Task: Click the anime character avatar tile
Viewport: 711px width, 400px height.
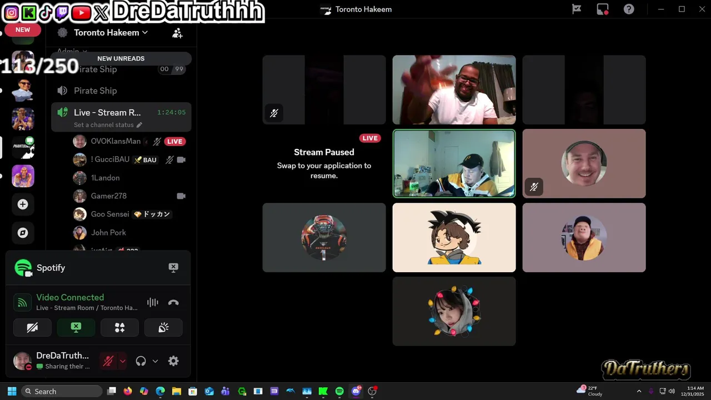Action: 454,237
